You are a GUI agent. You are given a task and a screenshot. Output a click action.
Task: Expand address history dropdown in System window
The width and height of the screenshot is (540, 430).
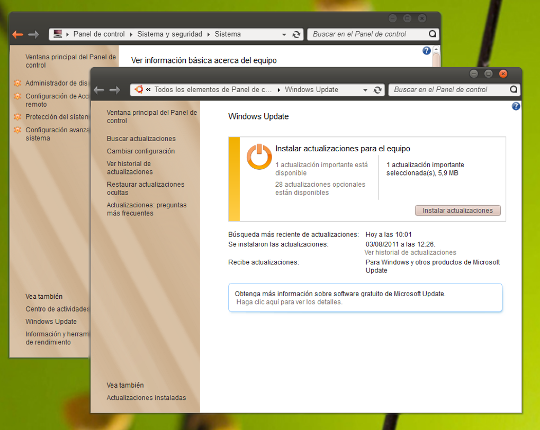point(284,34)
